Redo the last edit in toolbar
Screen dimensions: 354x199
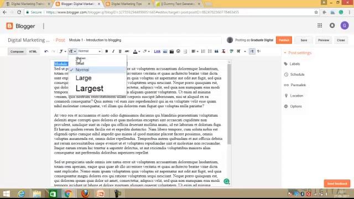(x=53, y=51)
